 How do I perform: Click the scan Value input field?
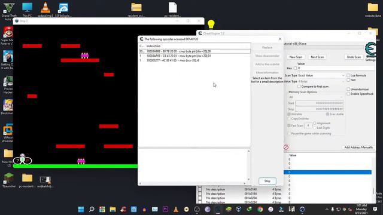click(336, 68)
